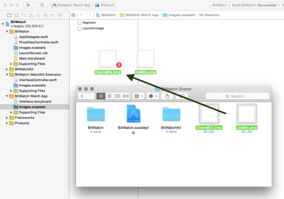Click the Build BitWatch: Succeeded status
The image size is (284, 199).
pyautogui.click(x=254, y=5)
